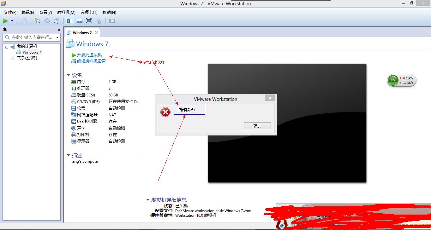This screenshot has height=230, width=431.
Task: Click the 打印机 printer device icon
Action: (x=74, y=135)
